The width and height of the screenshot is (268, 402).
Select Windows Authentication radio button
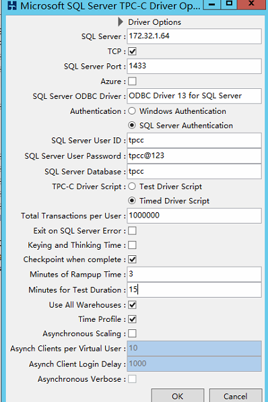[x=132, y=111]
